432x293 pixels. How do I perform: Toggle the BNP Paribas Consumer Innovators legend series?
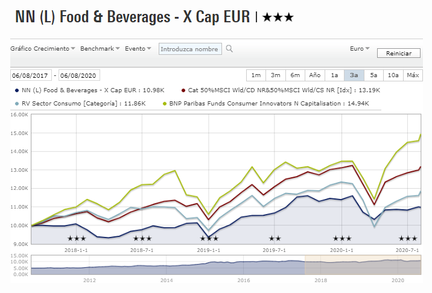tap(264, 104)
